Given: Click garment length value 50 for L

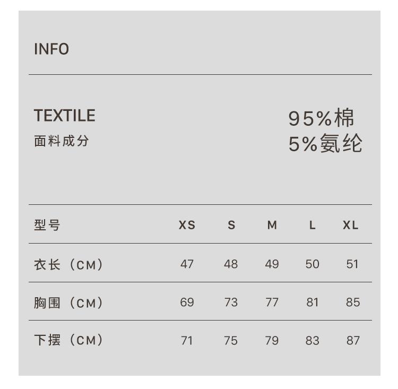Looking at the screenshot, I should pyautogui.click(x=313, y=264).
